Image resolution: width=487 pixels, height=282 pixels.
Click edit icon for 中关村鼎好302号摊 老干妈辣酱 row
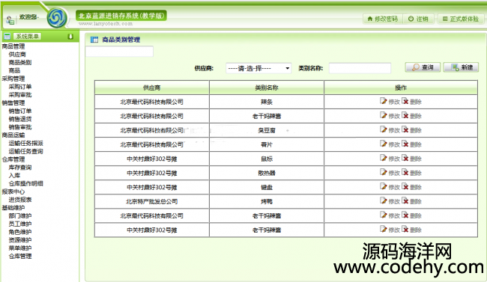384,230
